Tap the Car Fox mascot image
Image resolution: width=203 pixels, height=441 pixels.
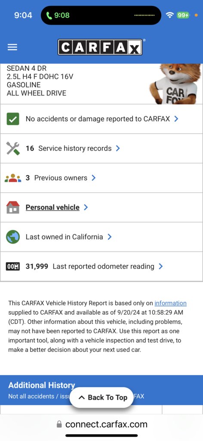(173, 84)
